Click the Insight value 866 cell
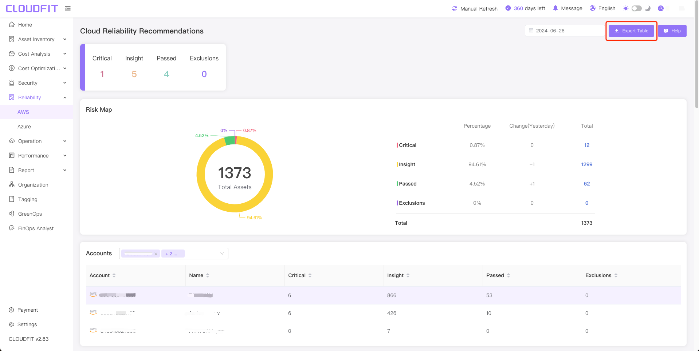 (x=392, y=295)
